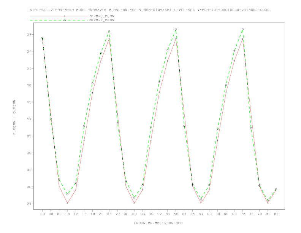
Task: Click the PARM=O_MEAN legend label
Action: 101,16
